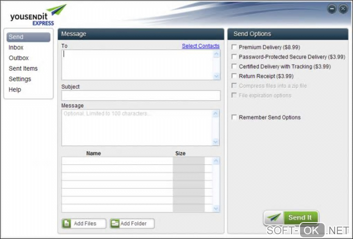The height and width of the screenshot is (239, 353).
Task: Click the paper plane icon on Send It
Action: (274, 217)
